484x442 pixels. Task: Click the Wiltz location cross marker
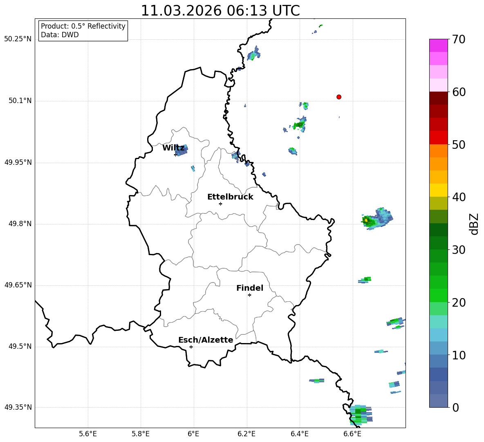pyautogui.click(x=175, y=155)
